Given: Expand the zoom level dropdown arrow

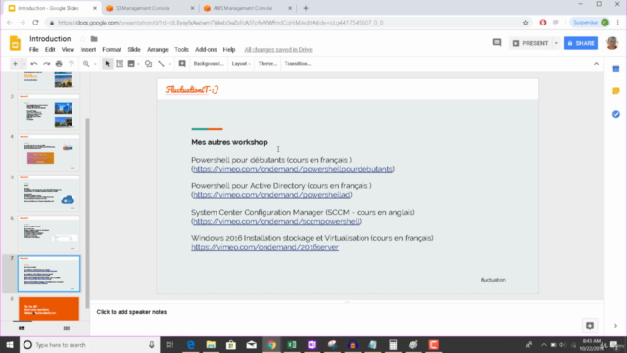Looking at the screenshot, I should tap(95, 63).
